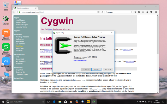Open Snapshots sidebar link
Screen dimensions: 167x104
19,70
